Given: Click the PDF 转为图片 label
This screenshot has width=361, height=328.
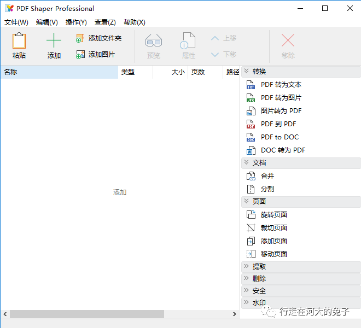Looking at the screenshot, I should pos(281,98).
